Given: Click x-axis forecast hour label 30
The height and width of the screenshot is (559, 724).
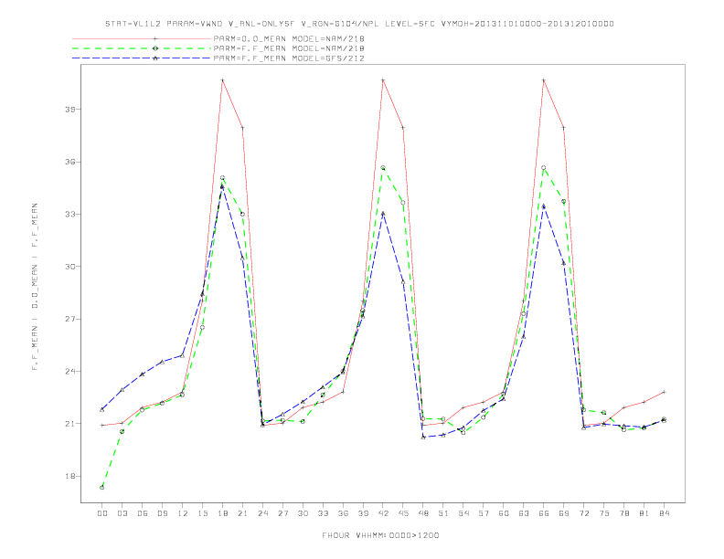Looking at the screenshot, I should tap(303, 513).
